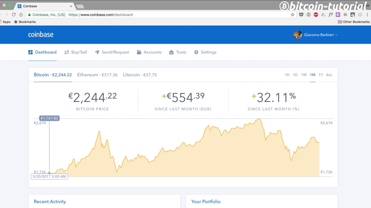Click the Your Portfolio heading
The width and height of the screenshot is (371, 208).
[x=206, y=202]
